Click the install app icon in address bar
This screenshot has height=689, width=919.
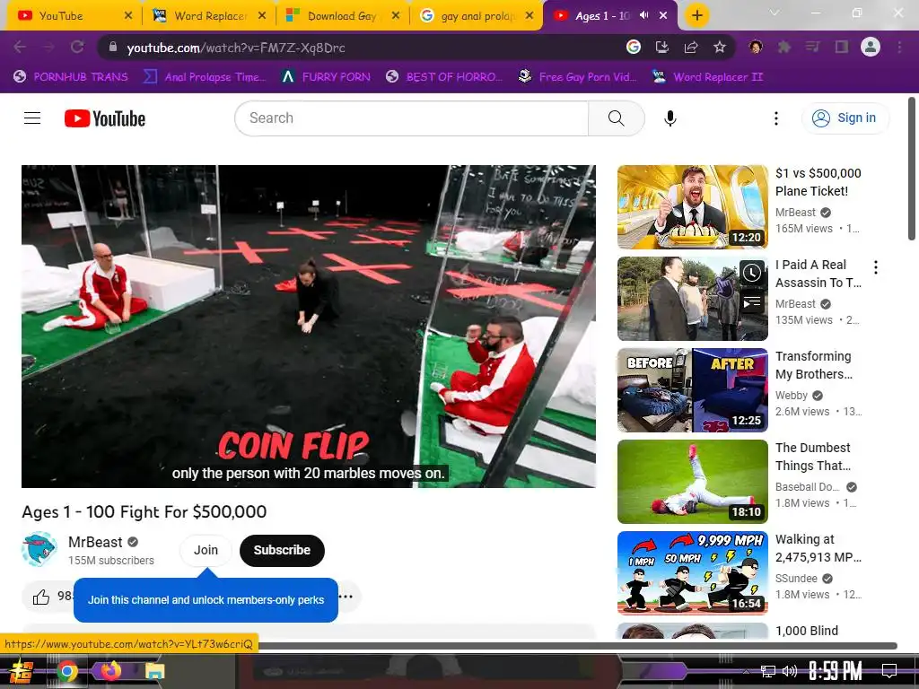(662, 47)
